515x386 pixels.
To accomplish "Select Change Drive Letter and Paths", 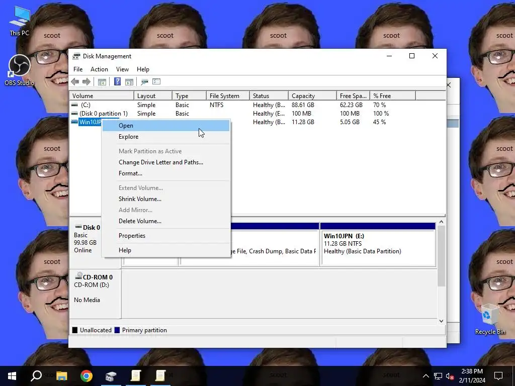I will (x=166, y=162).
